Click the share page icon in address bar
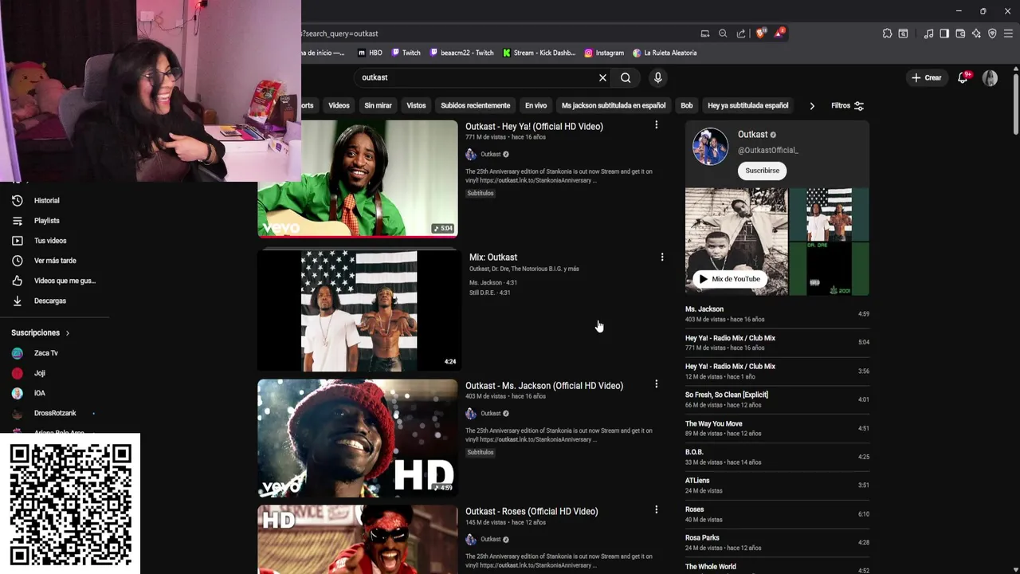This screenshot has width=1020, height=574. [741, 33]
